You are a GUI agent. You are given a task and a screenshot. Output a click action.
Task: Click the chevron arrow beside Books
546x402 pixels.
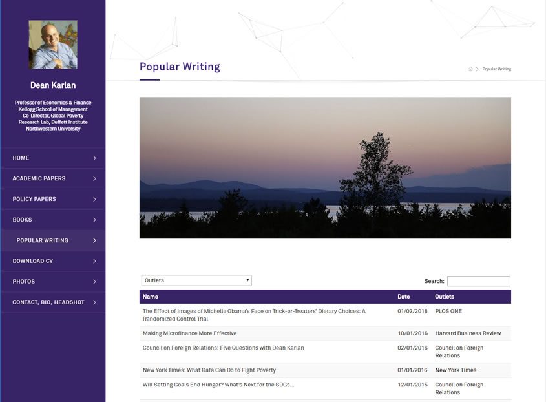(94, 220)
